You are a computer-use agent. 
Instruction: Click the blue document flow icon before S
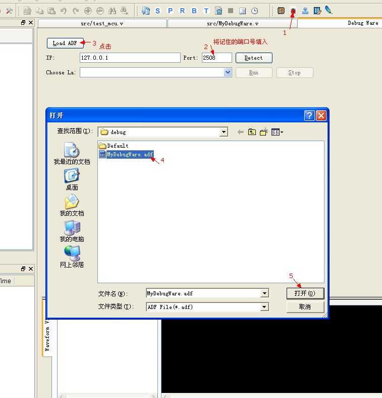coord(146,11)
